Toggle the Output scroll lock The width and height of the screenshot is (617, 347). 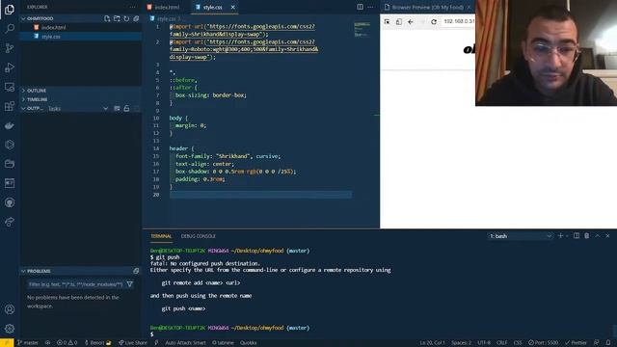pyautogui.click(x=126, y=108)
